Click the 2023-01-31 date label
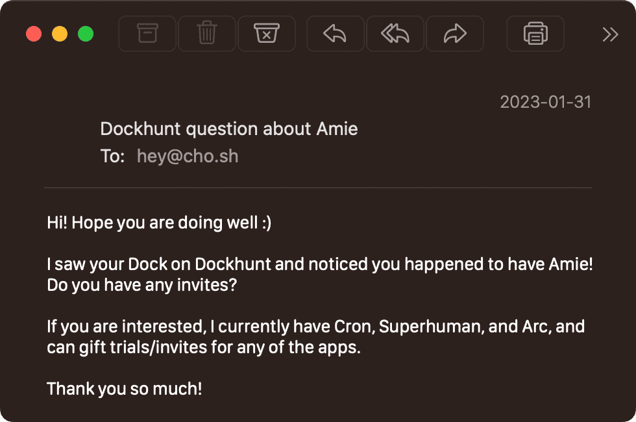Screen dimensions: 636x422 coord(545,102)
